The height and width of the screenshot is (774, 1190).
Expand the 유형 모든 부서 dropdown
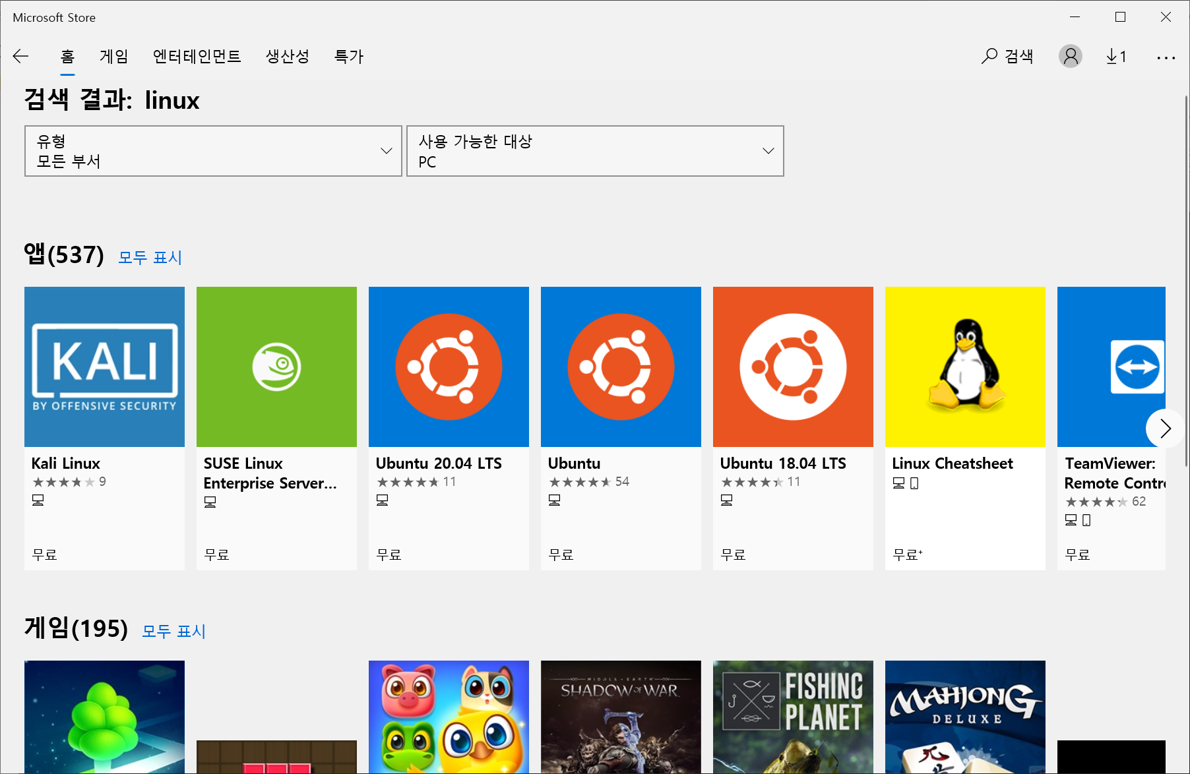[x=213, y=151]
